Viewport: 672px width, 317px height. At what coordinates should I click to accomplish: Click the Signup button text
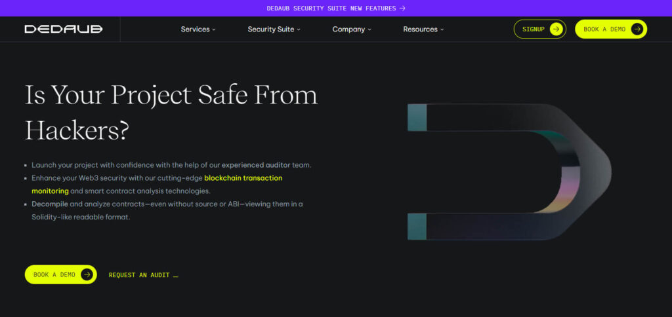coord(533,29)
